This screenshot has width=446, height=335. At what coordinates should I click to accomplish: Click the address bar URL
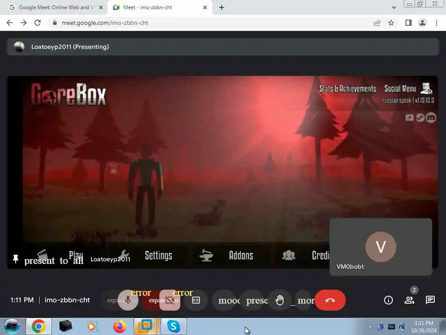pos(105,23)
